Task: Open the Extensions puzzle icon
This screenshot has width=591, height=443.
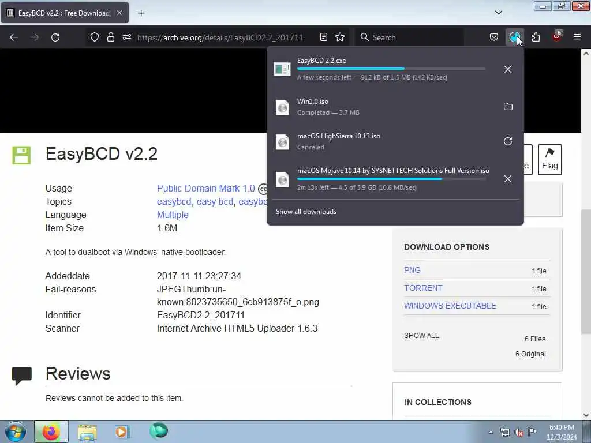Action: coord(536,37)
